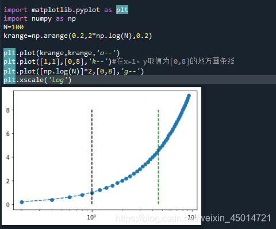Click the x-axis tick label 10^0

pyautogui.click(x=91, y=218)
